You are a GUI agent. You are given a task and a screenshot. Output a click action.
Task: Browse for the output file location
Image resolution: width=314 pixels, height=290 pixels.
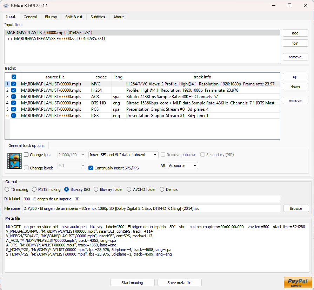(x=295, y=208)
